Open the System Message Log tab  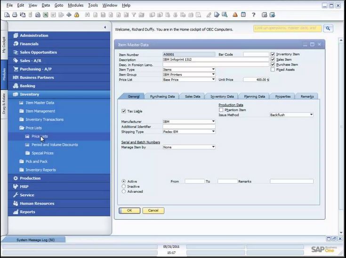click(x=35, y=240)
